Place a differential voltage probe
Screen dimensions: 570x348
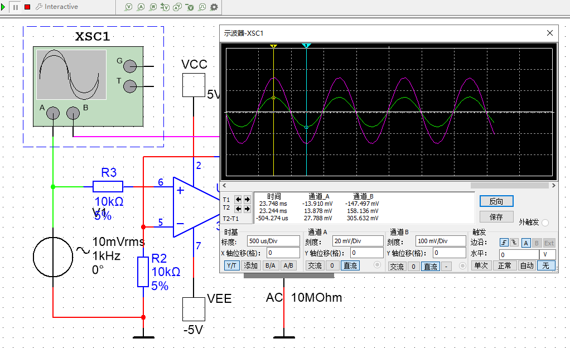[x=165, y=7]
